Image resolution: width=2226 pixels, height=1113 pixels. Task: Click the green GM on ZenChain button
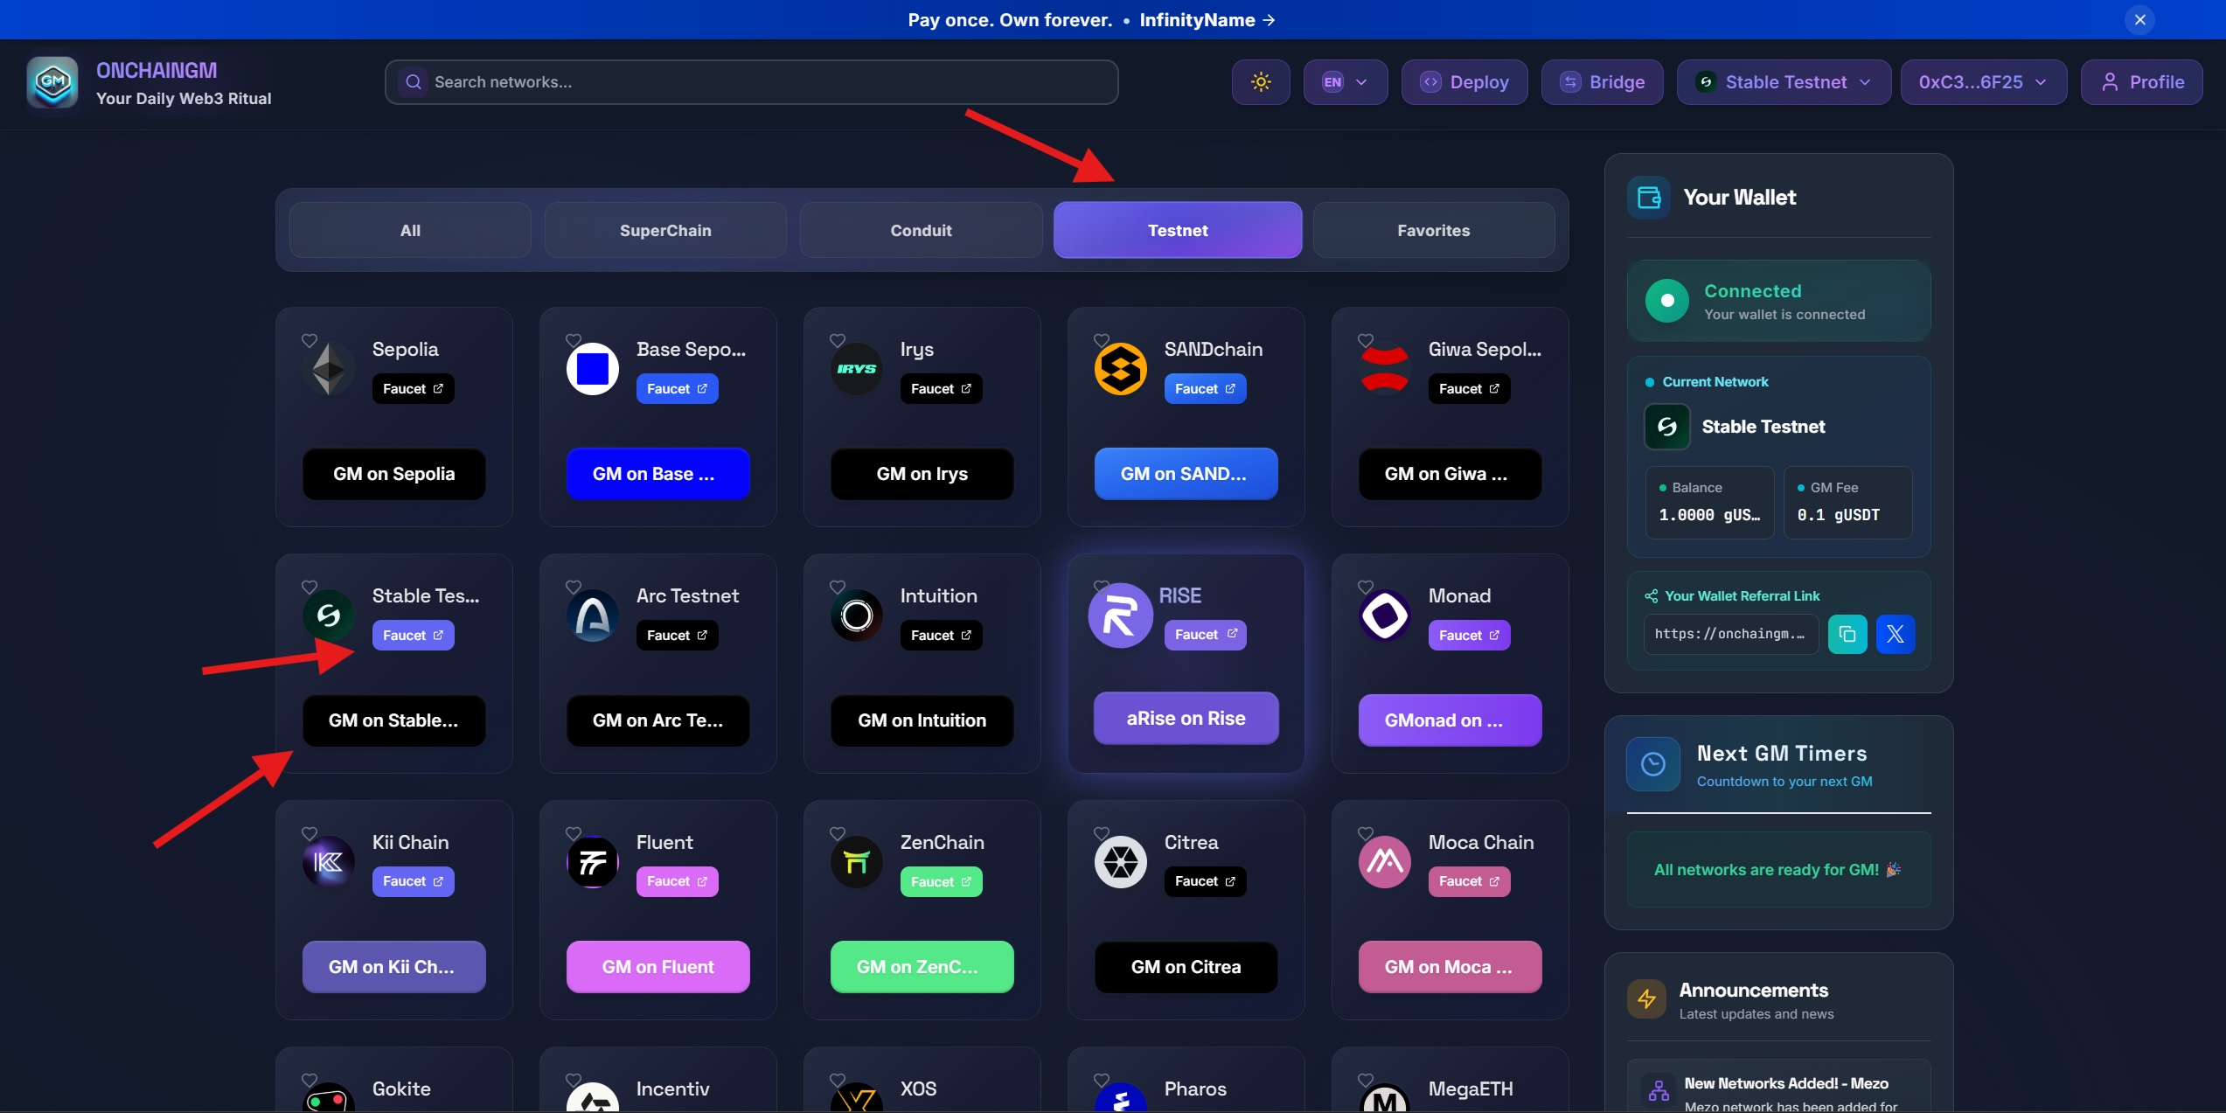coord(922,966)
